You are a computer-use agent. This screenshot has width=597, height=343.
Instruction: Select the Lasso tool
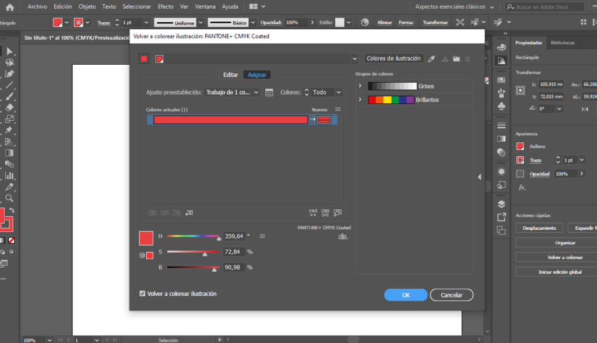(9, 62)
